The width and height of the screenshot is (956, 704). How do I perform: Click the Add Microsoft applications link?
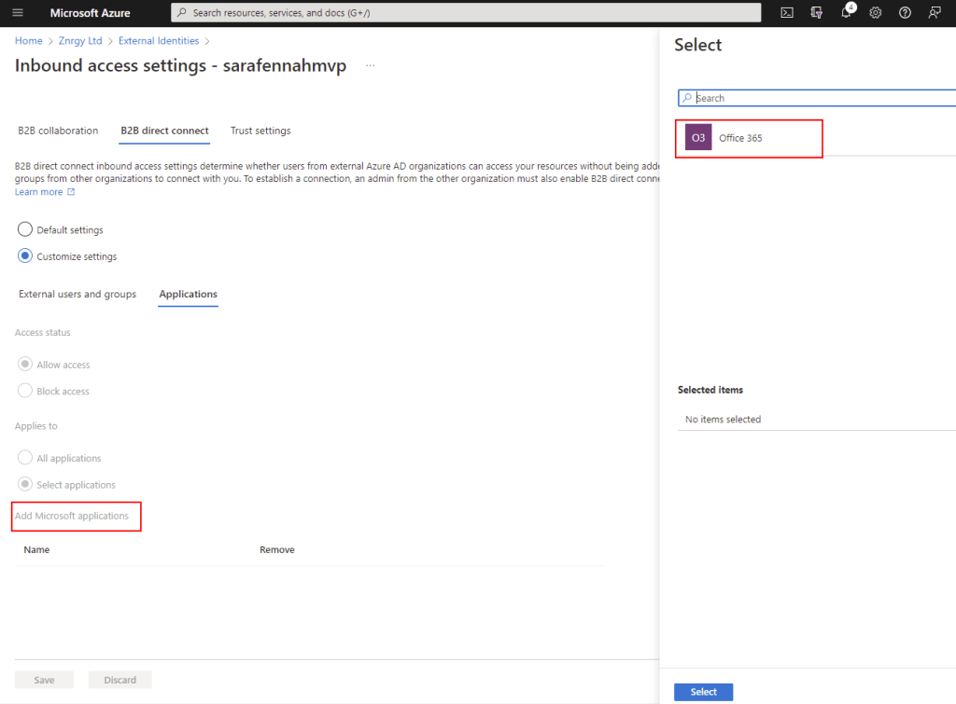[x=72, y=516]
